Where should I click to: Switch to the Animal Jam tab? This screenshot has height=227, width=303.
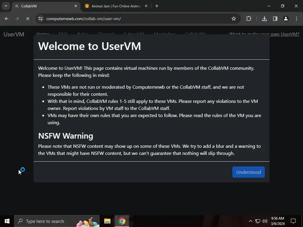(x=116, y=6)
